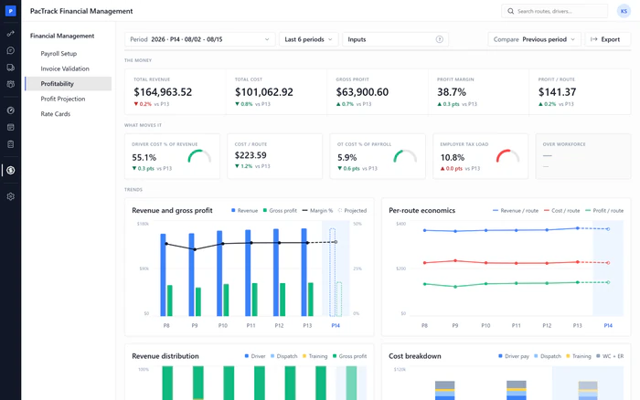Open the Period dropdown selector
This screenshot has width=640, height=400.
tap(199, 39)
